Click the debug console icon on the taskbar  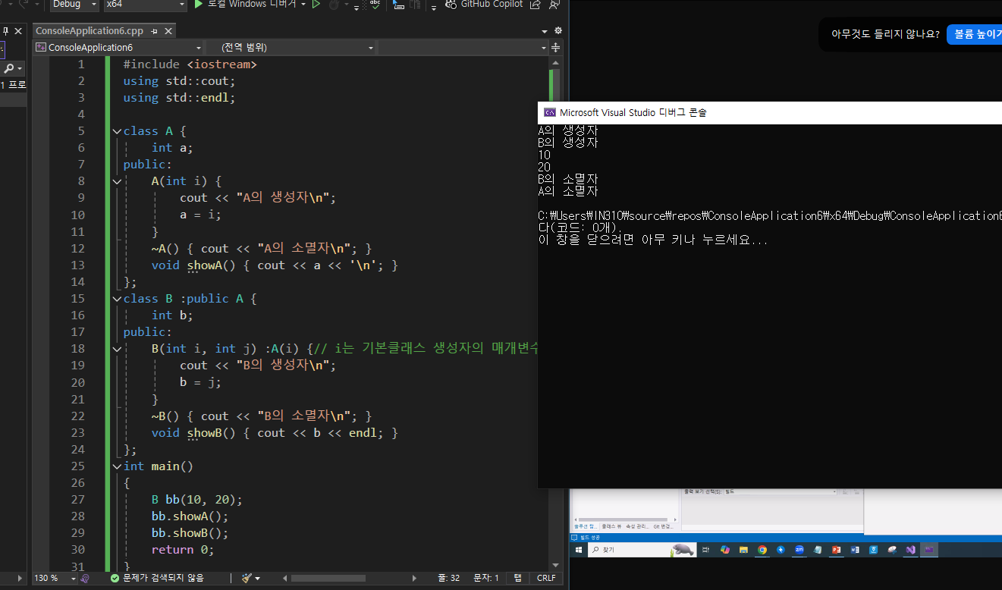(x=929, y=550)
